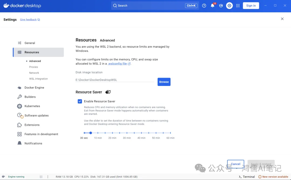The height and width of the screenshot is (180, 291).
Task: Click the Resource Saver leaf icon
Action: (108, 92)
